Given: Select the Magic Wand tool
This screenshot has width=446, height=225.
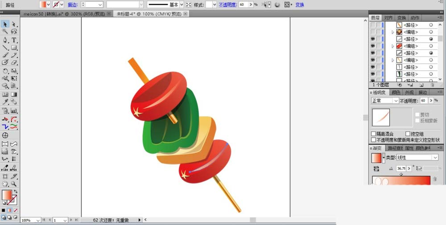Looking at the screenshot, I should 5,31.
